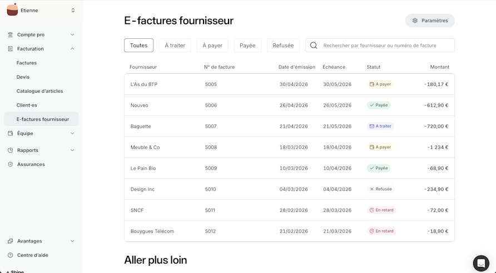
Task: Click the due date 21/05/2026
Action: (337, 127)
